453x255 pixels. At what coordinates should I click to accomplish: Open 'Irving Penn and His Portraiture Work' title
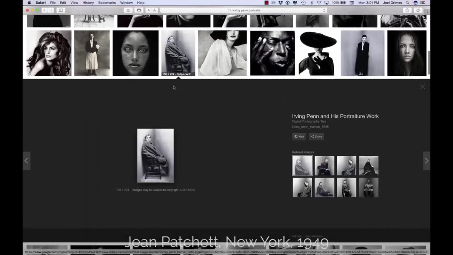click(335, 116)
